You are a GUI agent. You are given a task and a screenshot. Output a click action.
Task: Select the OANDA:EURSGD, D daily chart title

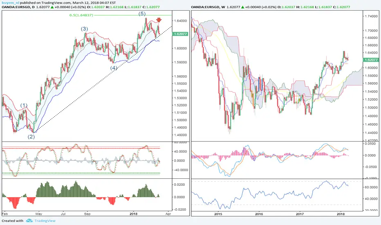(18, 7)
